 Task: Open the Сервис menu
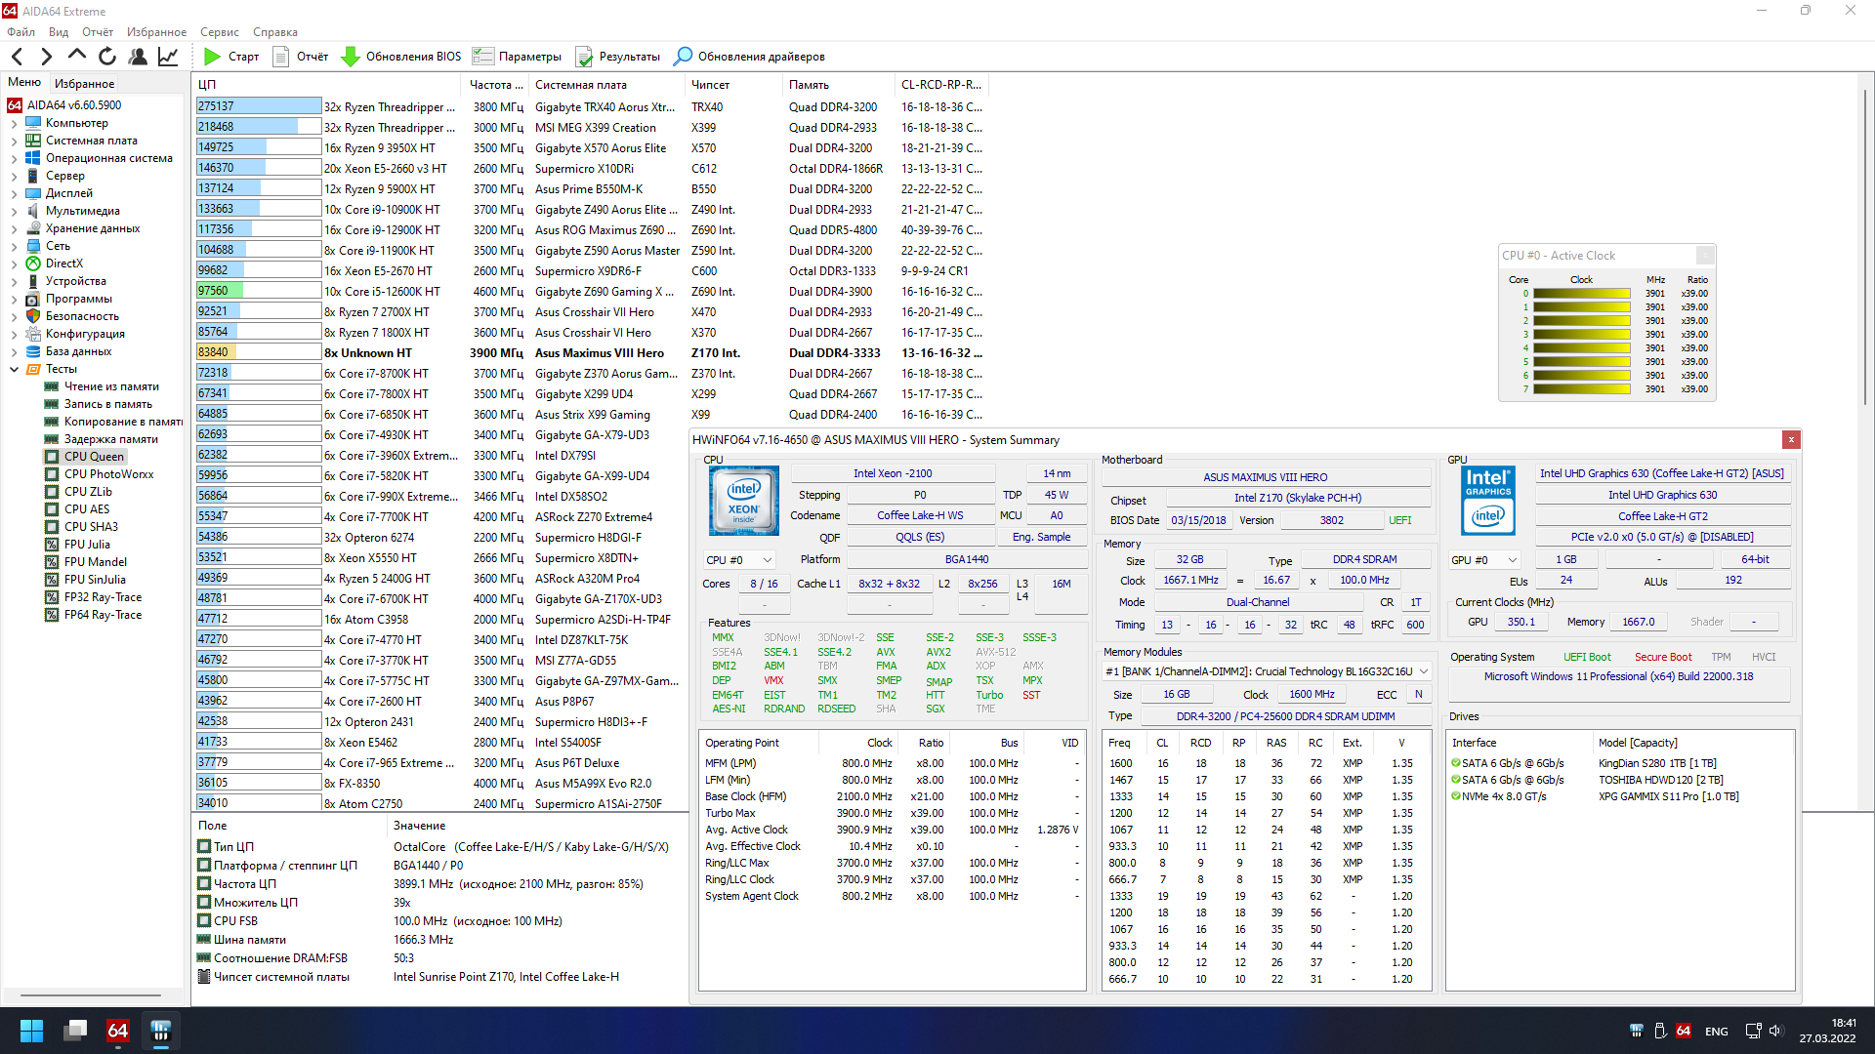(219, 32)
